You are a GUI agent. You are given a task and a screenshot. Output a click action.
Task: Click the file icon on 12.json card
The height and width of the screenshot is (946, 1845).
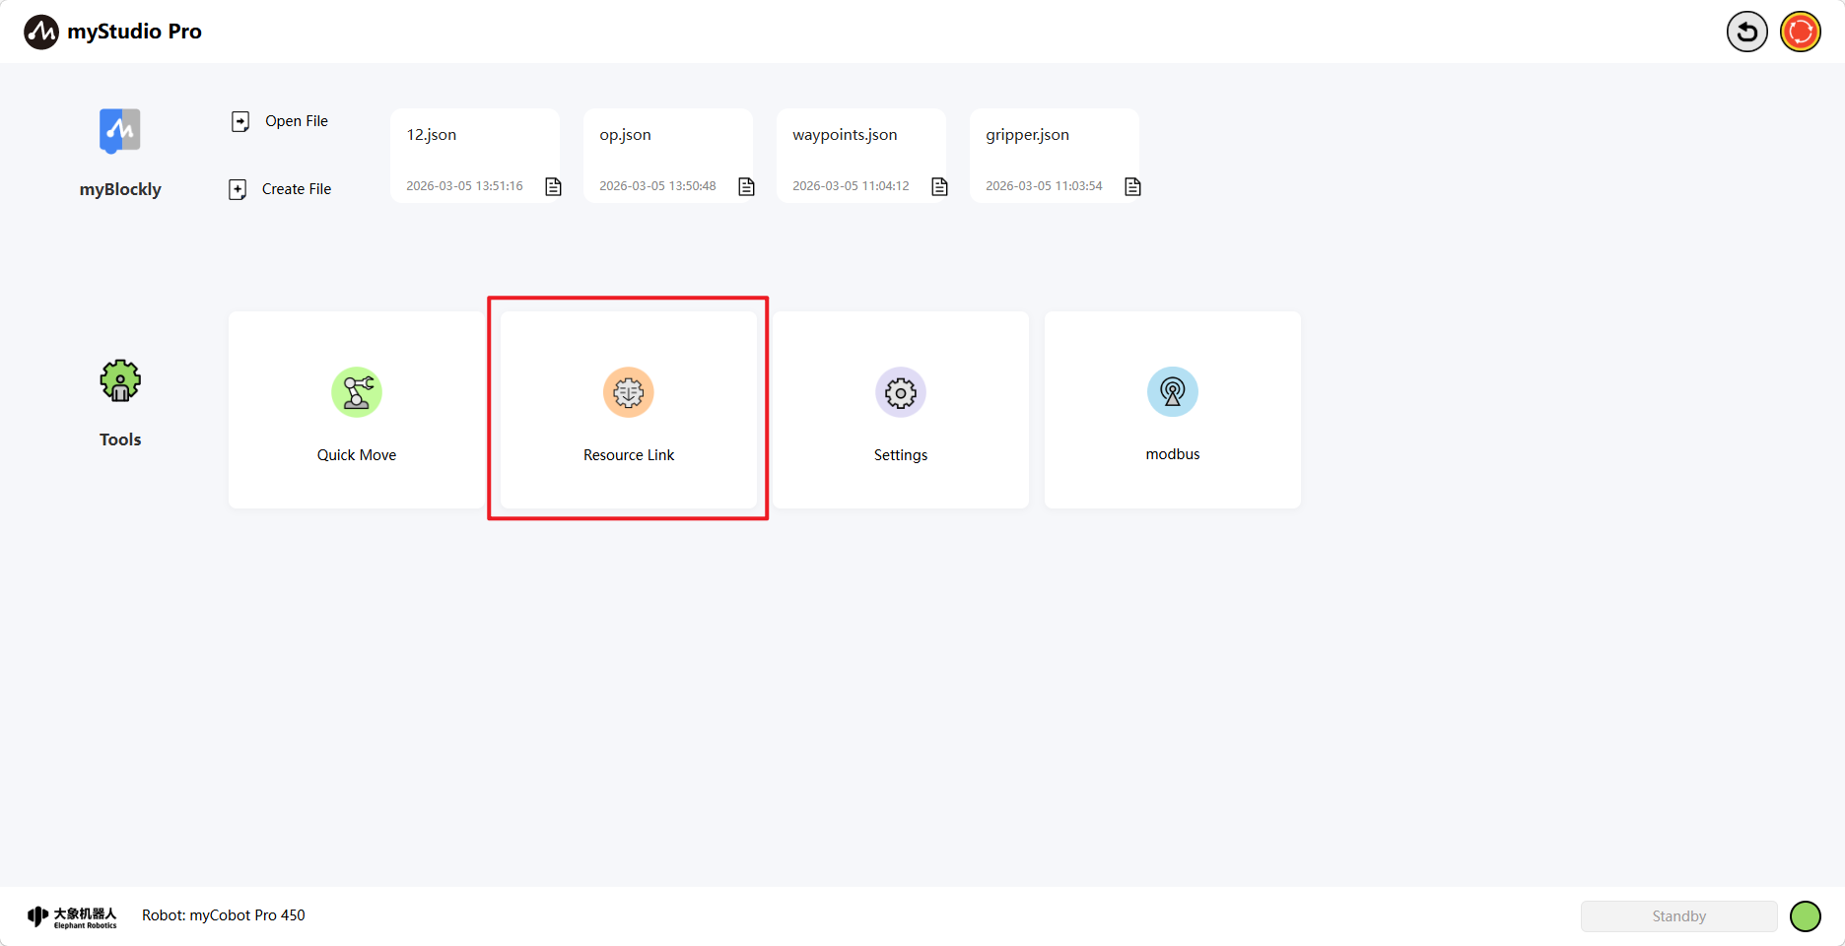click(554, 186)
